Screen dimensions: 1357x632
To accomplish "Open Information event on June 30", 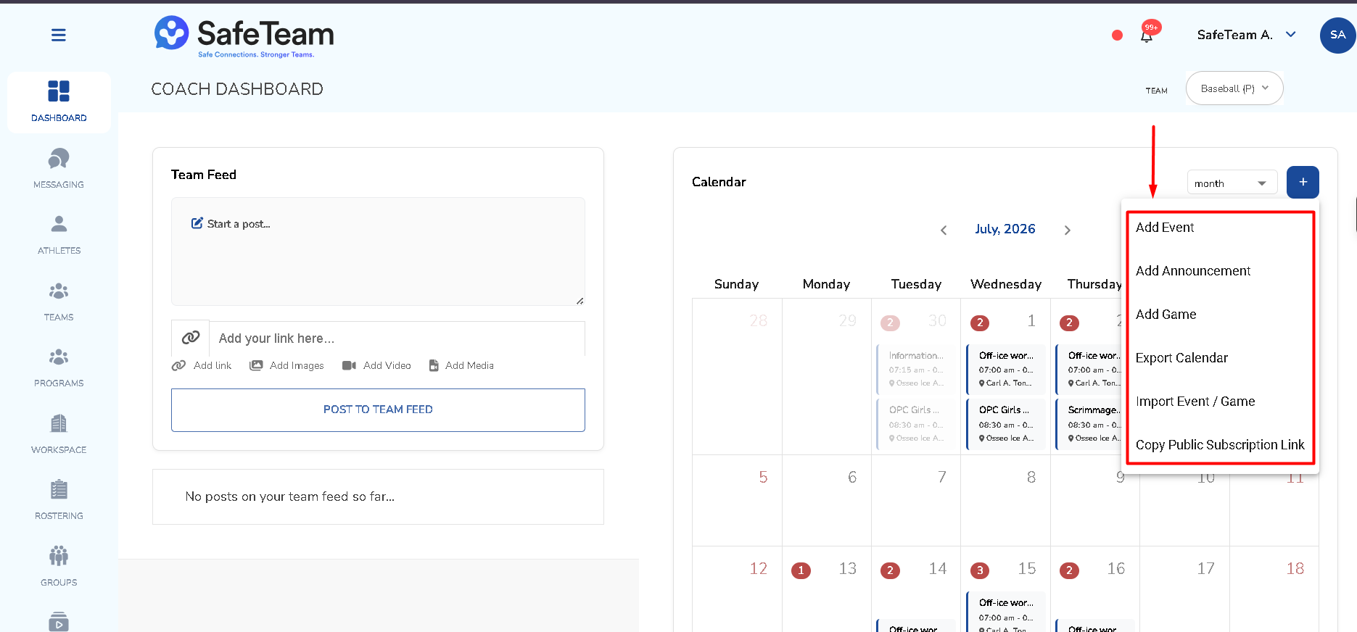I will tap(917, 369).
